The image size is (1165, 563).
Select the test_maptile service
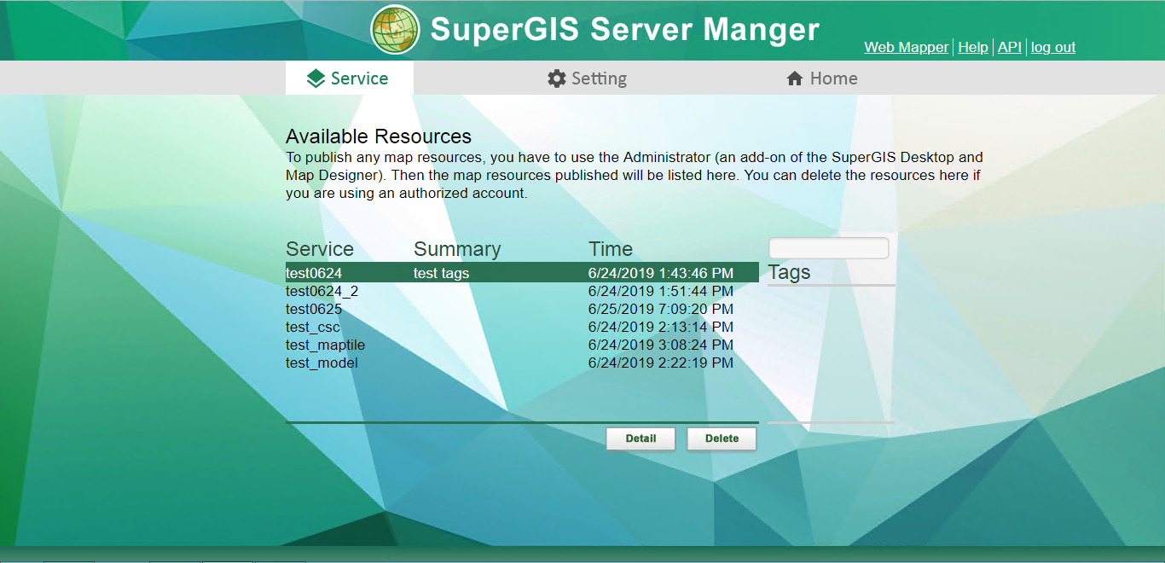(x=325, y=345)
